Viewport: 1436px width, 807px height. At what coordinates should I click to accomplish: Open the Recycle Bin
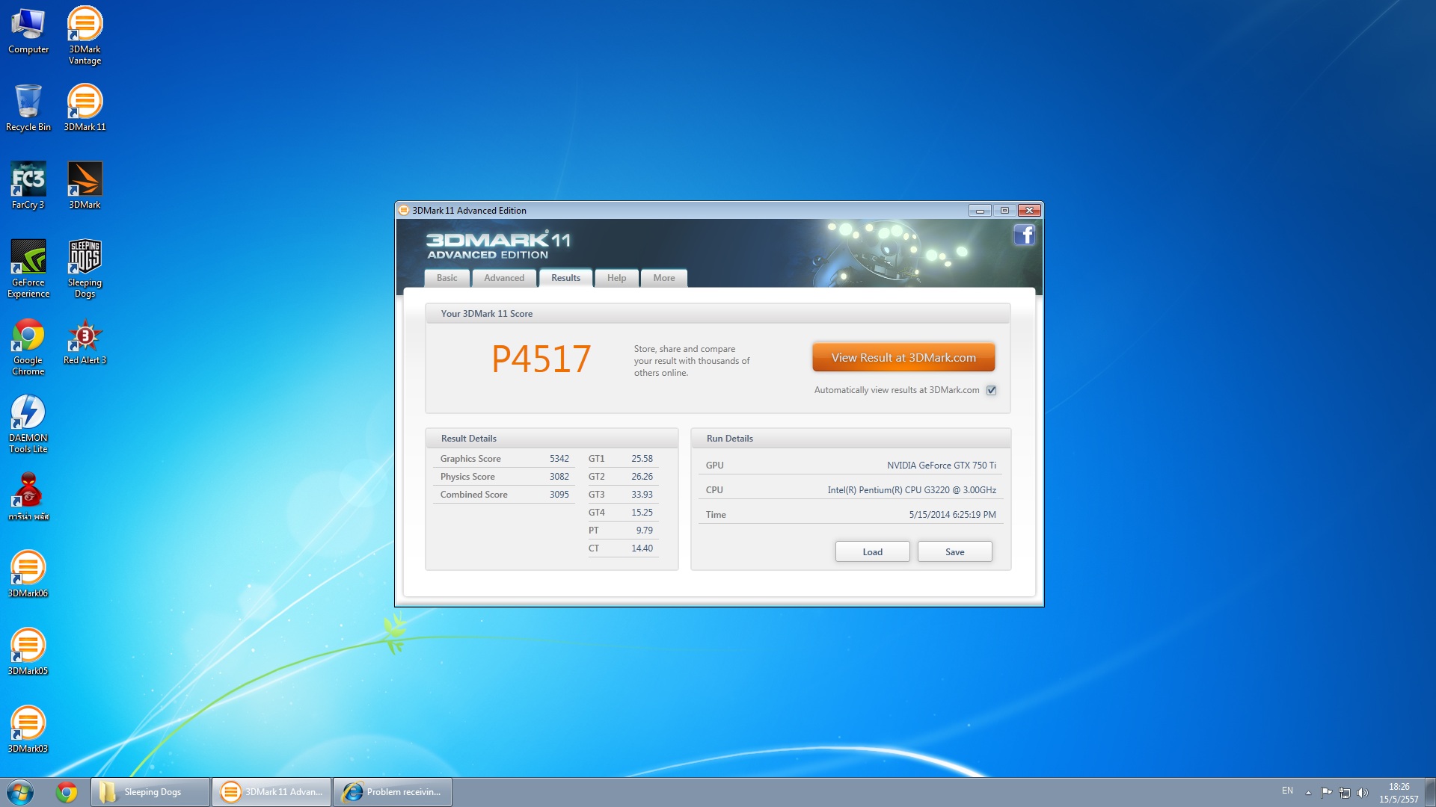[x=28, y=102]
